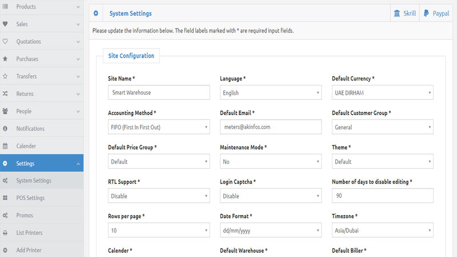
Task: Expand the Accounting Method dropdown
Action: point(158,127)
